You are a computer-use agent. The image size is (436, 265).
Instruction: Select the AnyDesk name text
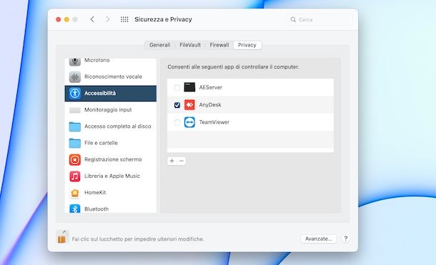point(210,105)
